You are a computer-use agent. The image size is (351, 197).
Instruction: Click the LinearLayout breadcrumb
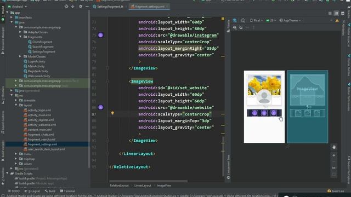point(143,186)
